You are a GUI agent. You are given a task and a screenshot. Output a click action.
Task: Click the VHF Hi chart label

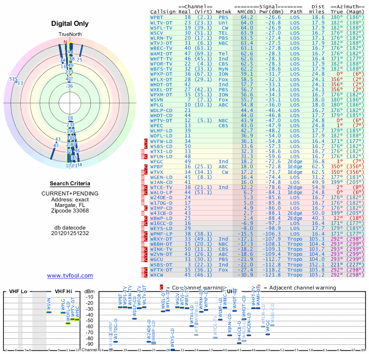[63, 291]
